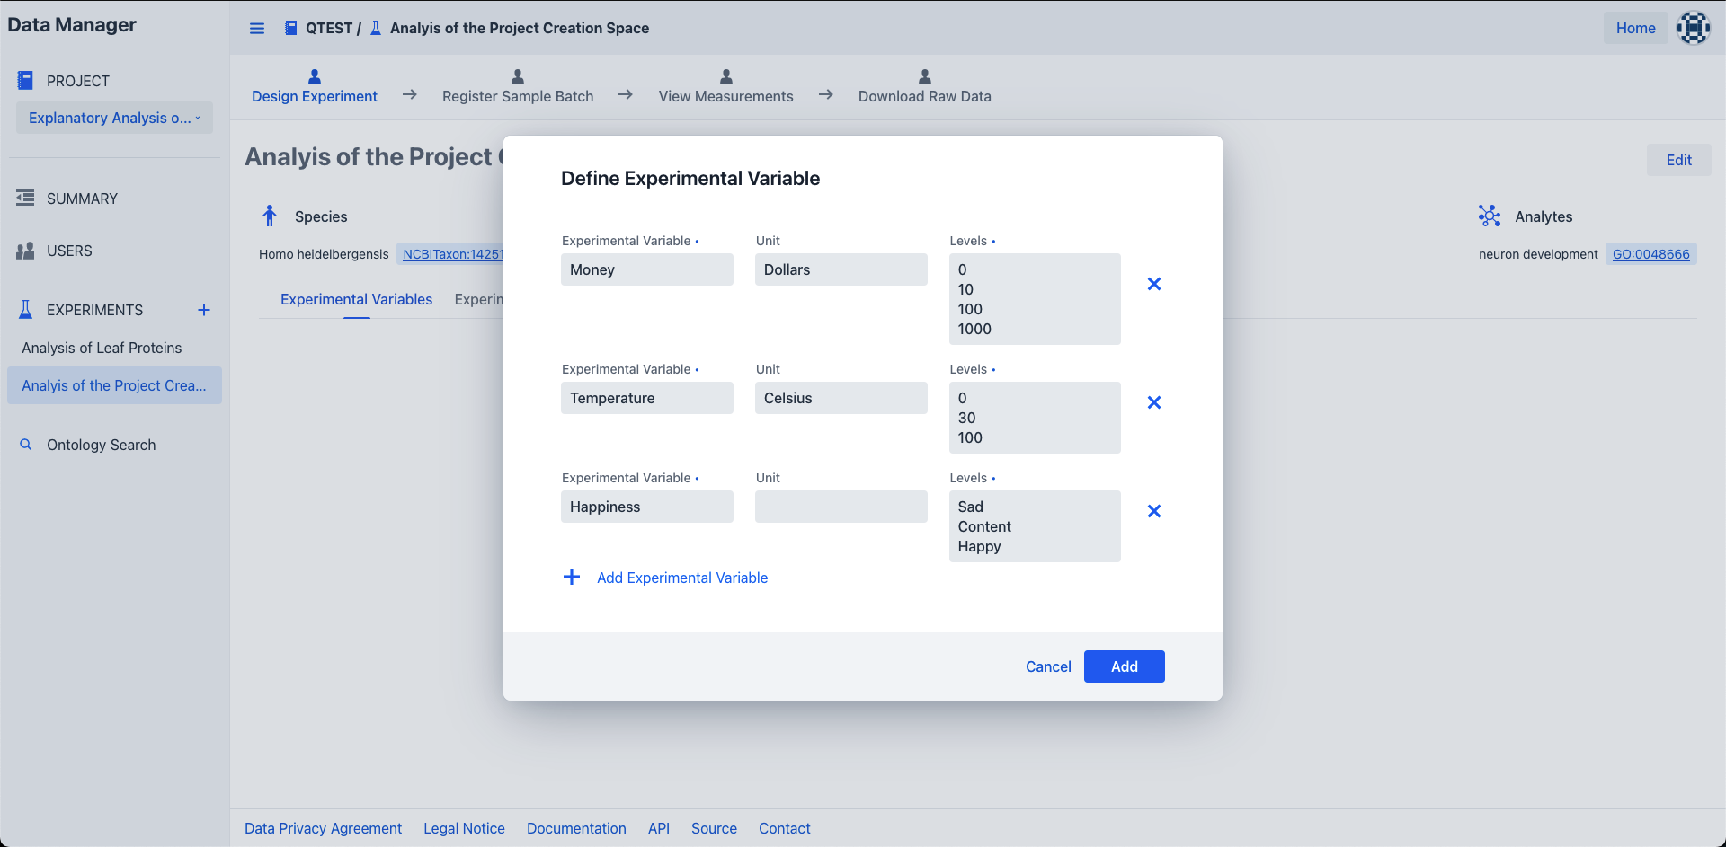Delete the Temperature variable with X icon

click(x=1154, y=402)
